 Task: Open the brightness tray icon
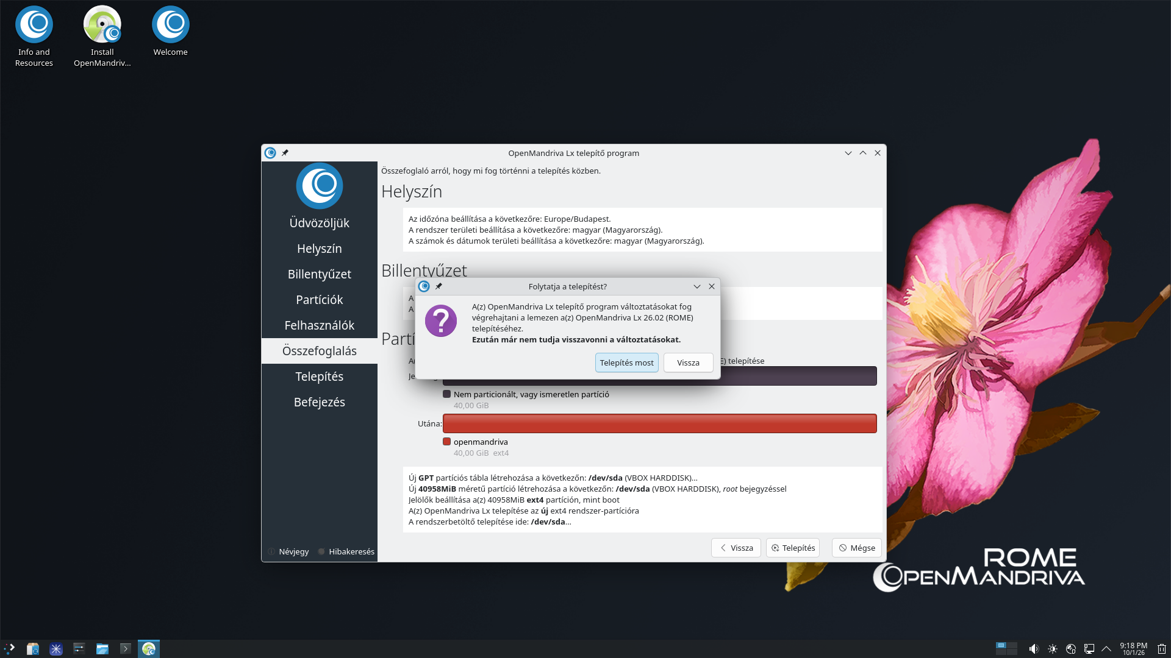pyautogui.click(x=1052, y=649)
